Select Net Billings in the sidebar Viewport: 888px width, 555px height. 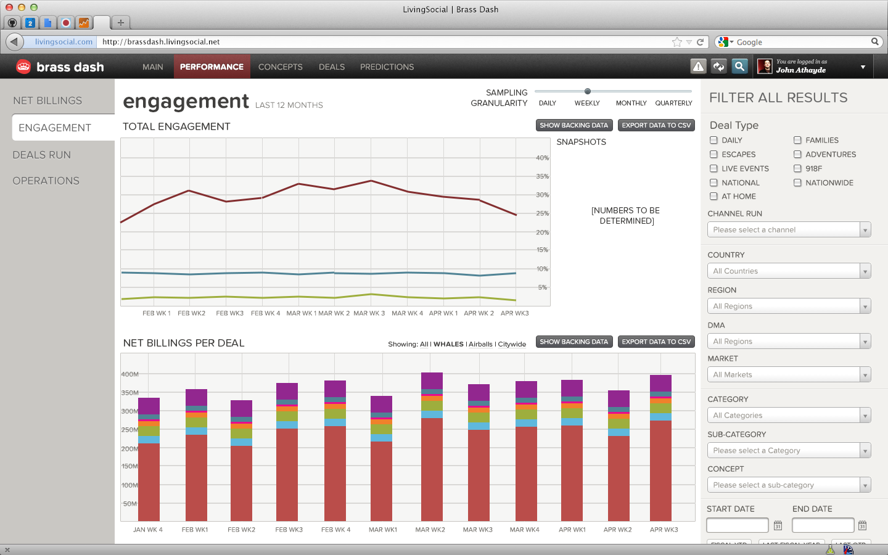(x=47, y=101)
